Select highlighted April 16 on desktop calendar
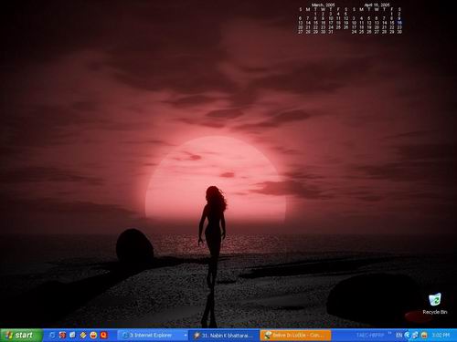 click(399, 23)
